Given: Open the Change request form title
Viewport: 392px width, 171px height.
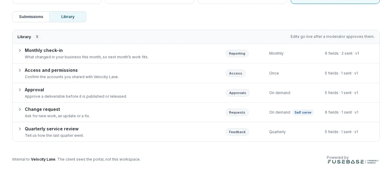Looking at the screenshot, I should pyautogui.click(x=42, y=109).
